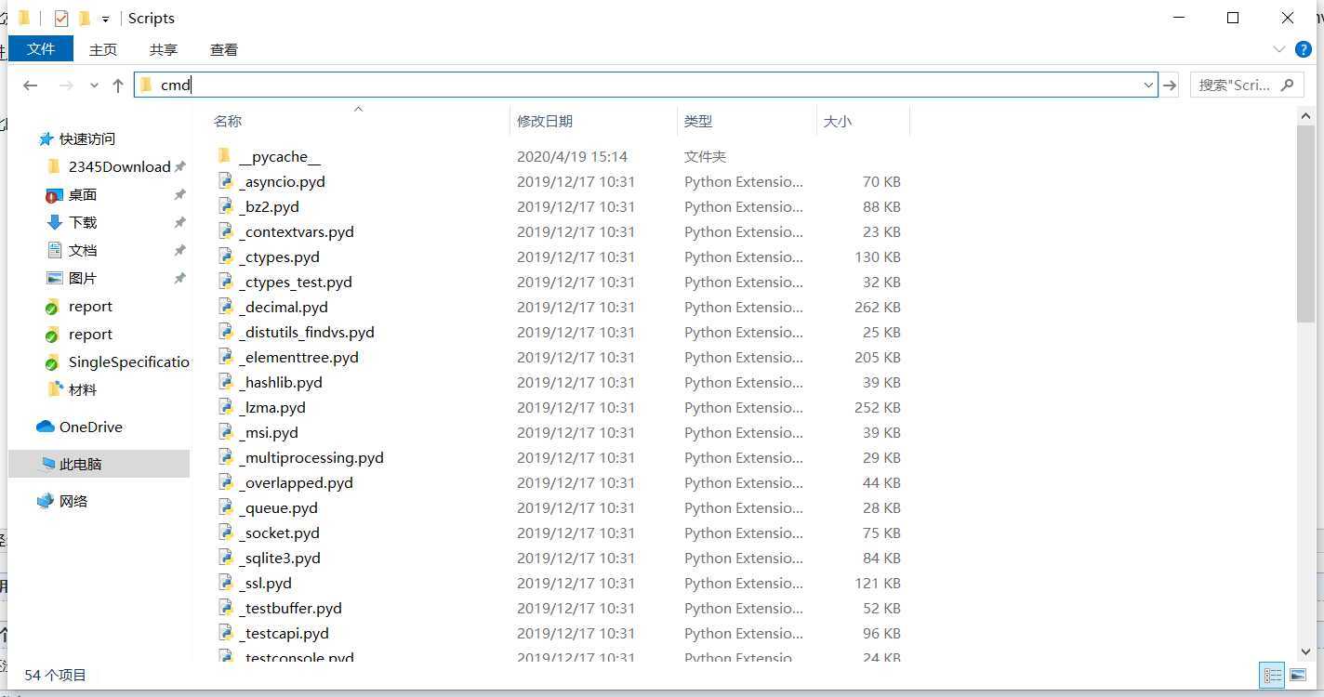Click the Quick access star icon
This screenshot has width=1324, height=697.
click(x=46, y=139)
